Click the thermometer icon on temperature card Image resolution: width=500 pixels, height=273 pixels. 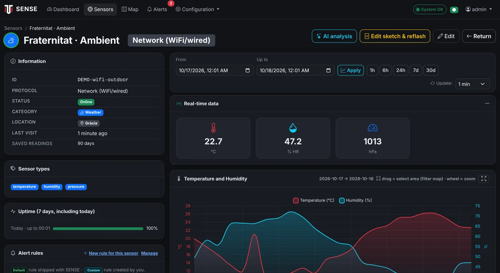click(213, 128)
